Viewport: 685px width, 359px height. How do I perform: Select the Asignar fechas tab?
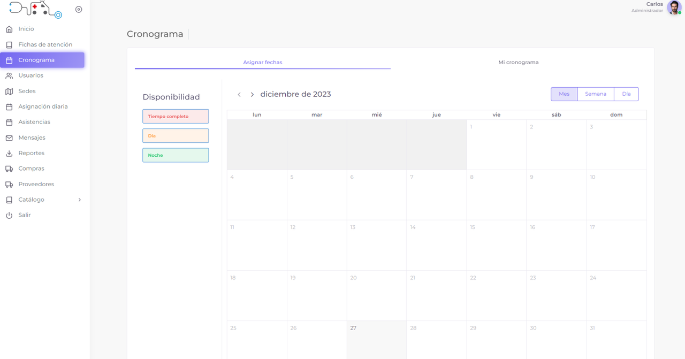tap(262, 63)
